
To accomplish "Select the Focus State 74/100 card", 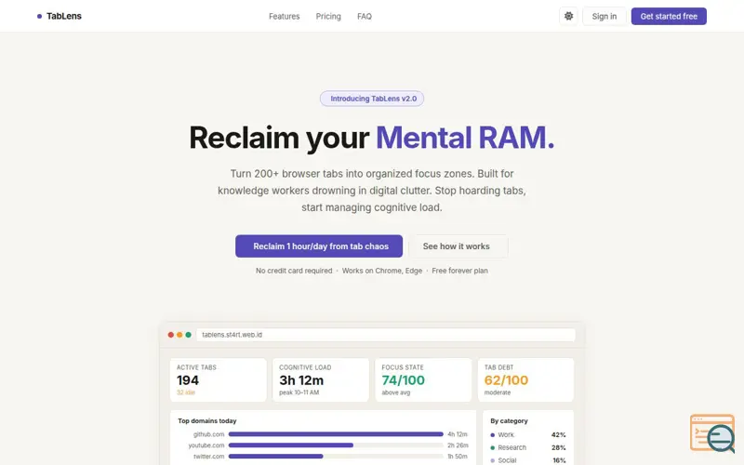I will pyautogui.click(x=423, y=380).
